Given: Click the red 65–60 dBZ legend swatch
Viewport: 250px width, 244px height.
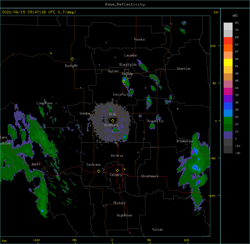Looking at the screenshot, I should click(x=228, y=41).
